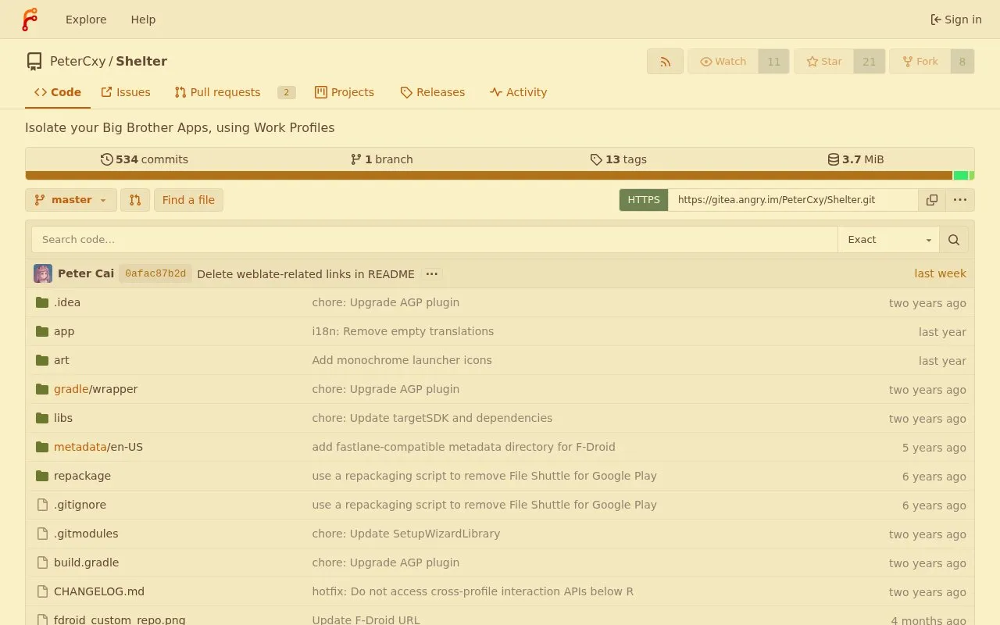Click the language statistics color bar

tap(500, 176)
